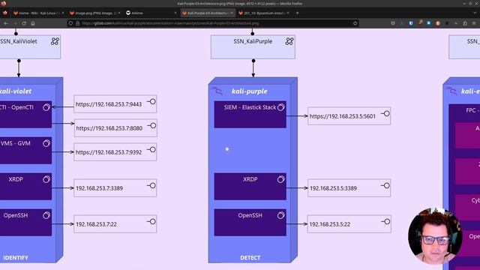
Task: Click the tracking protection shield in address bar
Action: coord(70,23)
